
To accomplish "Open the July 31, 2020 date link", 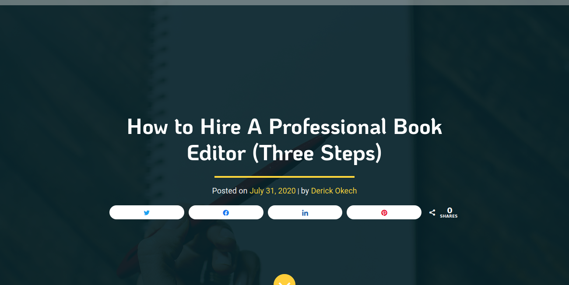I will [272, 191].
